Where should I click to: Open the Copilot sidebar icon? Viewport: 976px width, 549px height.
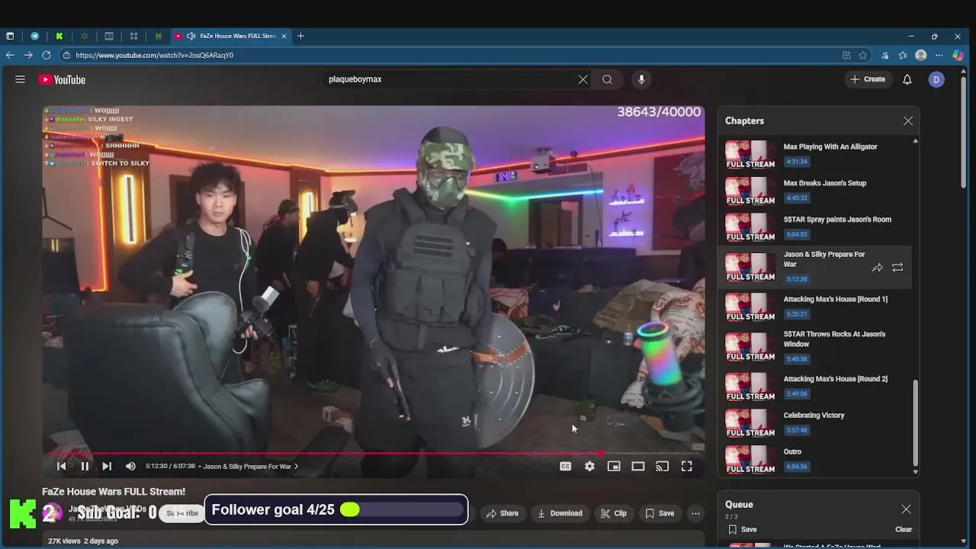(x=958, y=55)
